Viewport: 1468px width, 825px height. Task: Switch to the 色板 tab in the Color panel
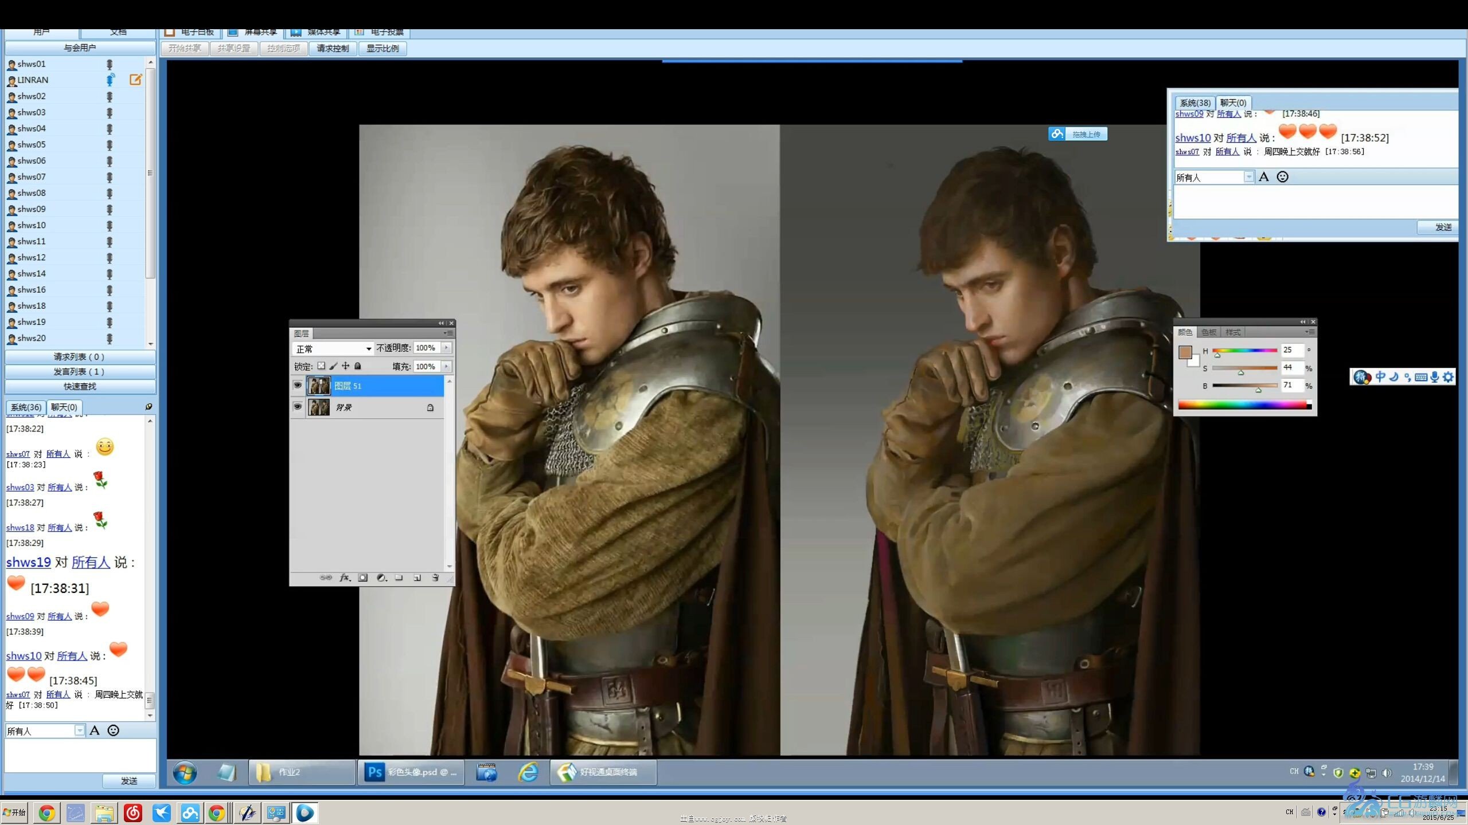point(1209,332)
